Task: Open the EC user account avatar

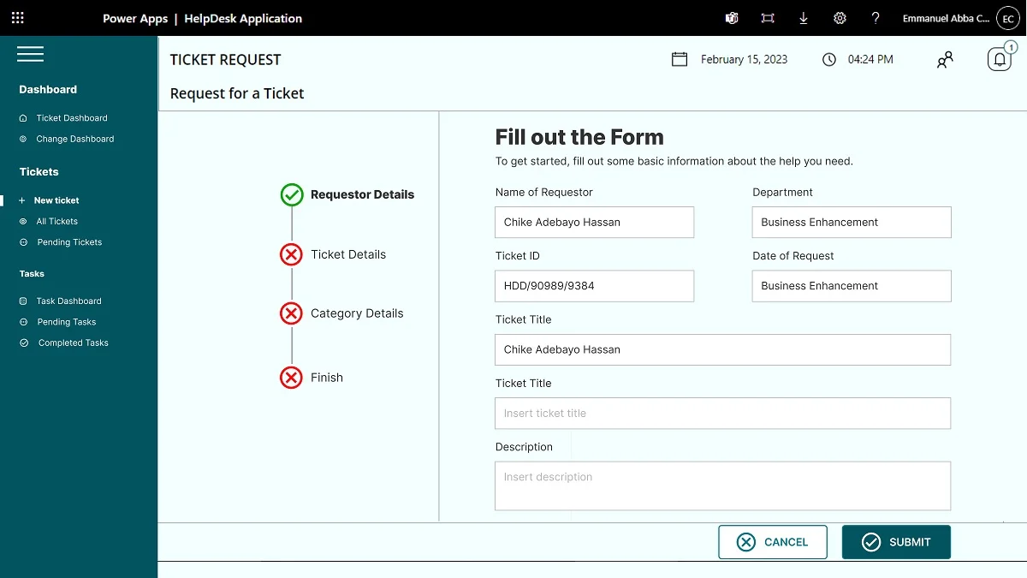Action: [1007, 18]
